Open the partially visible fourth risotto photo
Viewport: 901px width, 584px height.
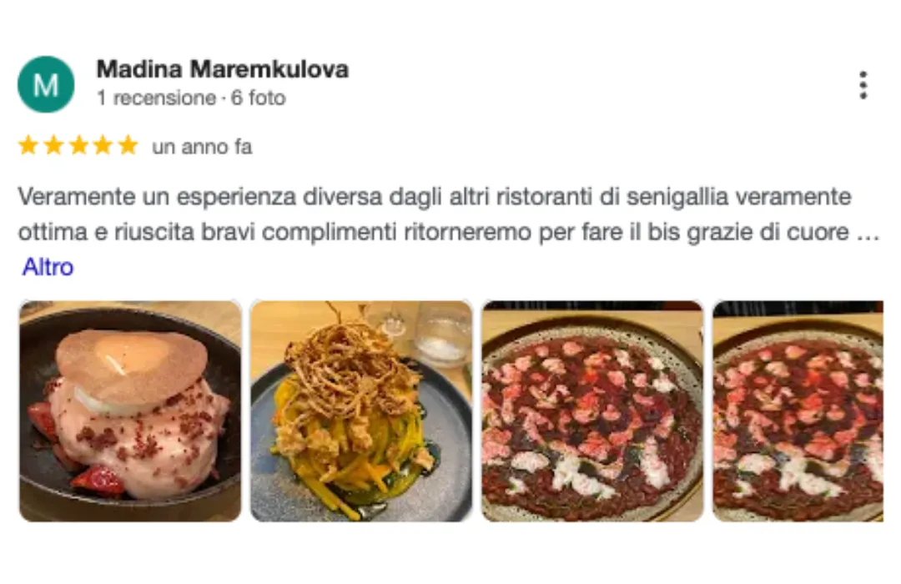tap(798, 411)
